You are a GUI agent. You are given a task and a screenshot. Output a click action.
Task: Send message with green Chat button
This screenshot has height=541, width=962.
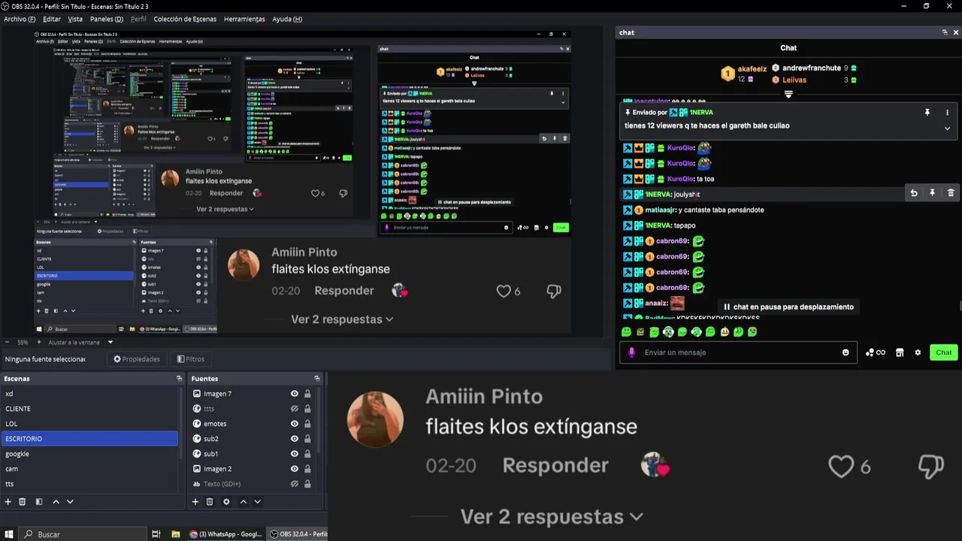944,352
